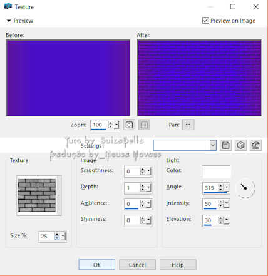Click the light angle dial control
Screen dimensions: 268x276
[245, 188]
